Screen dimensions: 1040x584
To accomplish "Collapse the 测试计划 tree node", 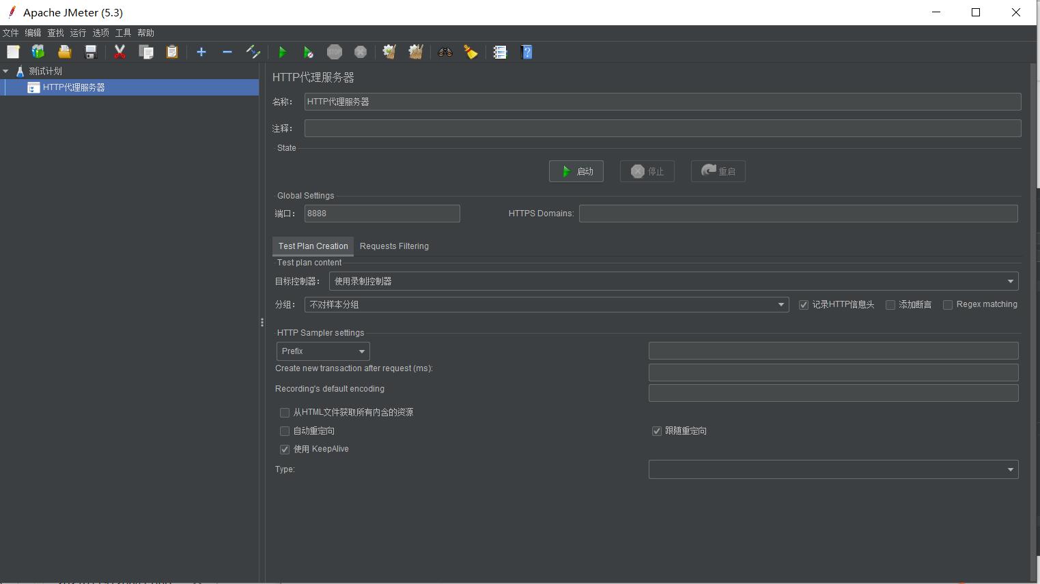I will tap(5, 71).
